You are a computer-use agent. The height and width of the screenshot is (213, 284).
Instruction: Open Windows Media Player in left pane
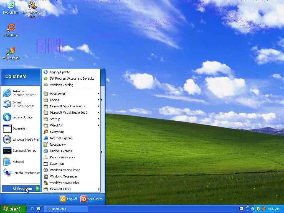[x=21, y=140]
